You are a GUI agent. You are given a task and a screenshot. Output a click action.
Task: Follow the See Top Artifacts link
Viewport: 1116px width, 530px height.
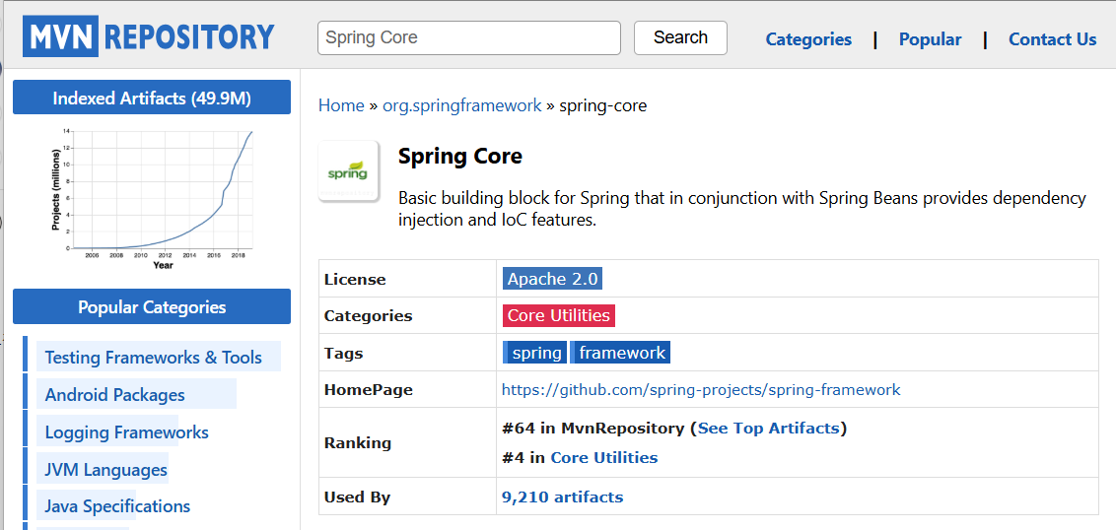[x=768, y=428]
